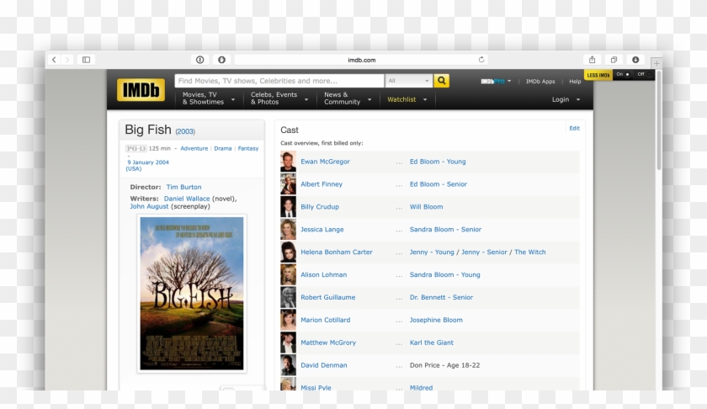This screenshot has width=707, height=409.
Task: Open Jessica Lange's name link
Action: pos(322,229)
